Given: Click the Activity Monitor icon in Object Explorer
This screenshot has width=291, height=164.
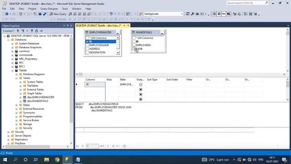Looking at the screenshot, I should (x=41, y=31).
